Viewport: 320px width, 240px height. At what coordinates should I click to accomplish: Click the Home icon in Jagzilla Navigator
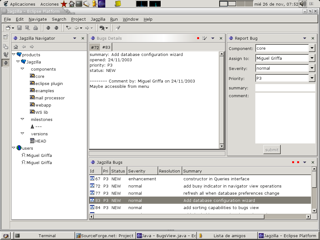[x=16, y=47]
